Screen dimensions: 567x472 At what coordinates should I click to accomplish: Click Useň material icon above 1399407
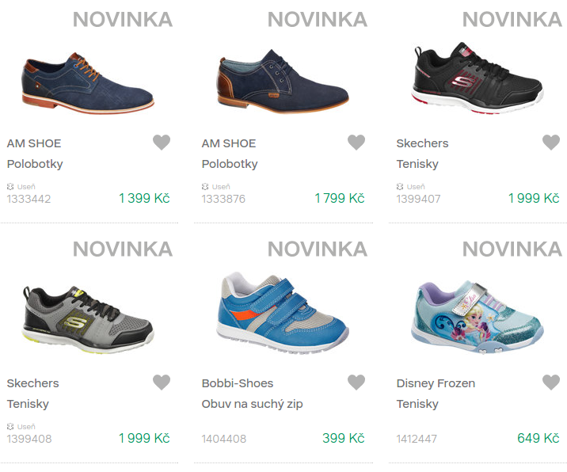401,187
